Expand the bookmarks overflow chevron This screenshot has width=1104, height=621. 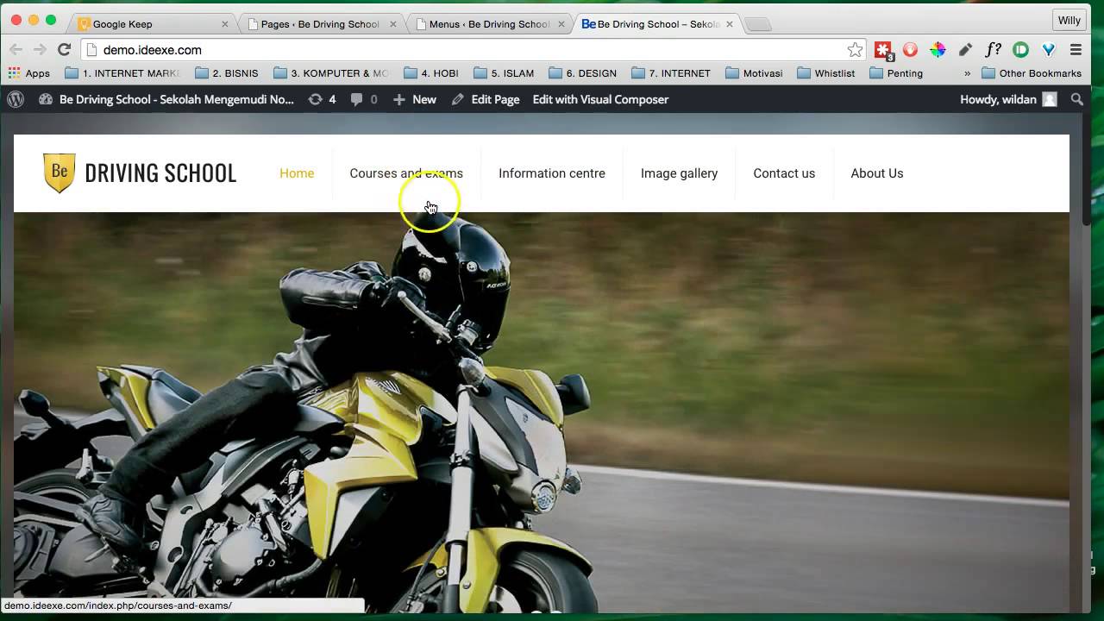[x=967, y=73]
